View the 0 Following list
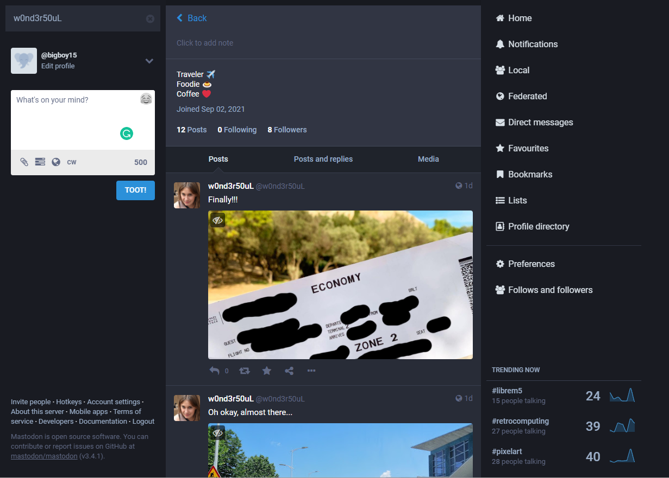Image resolution: width=669 pixels, height=478 pixels. coord(237,130)
